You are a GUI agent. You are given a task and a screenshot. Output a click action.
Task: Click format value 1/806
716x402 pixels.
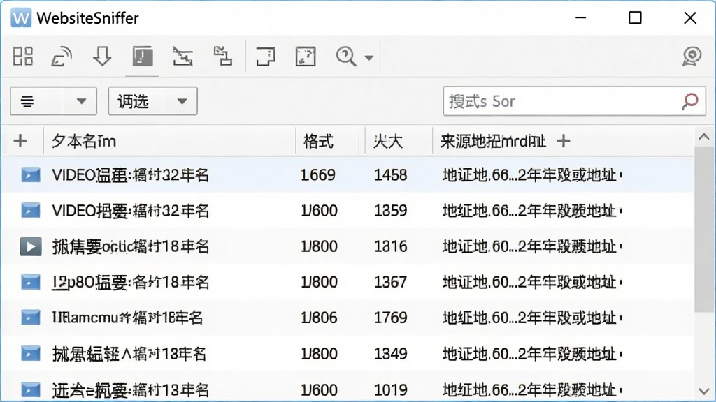tap(319, 318)
